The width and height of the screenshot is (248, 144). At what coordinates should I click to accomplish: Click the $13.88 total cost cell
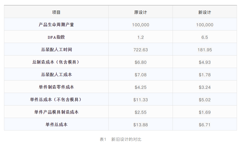pyautogui.click(x=141, y=125)
